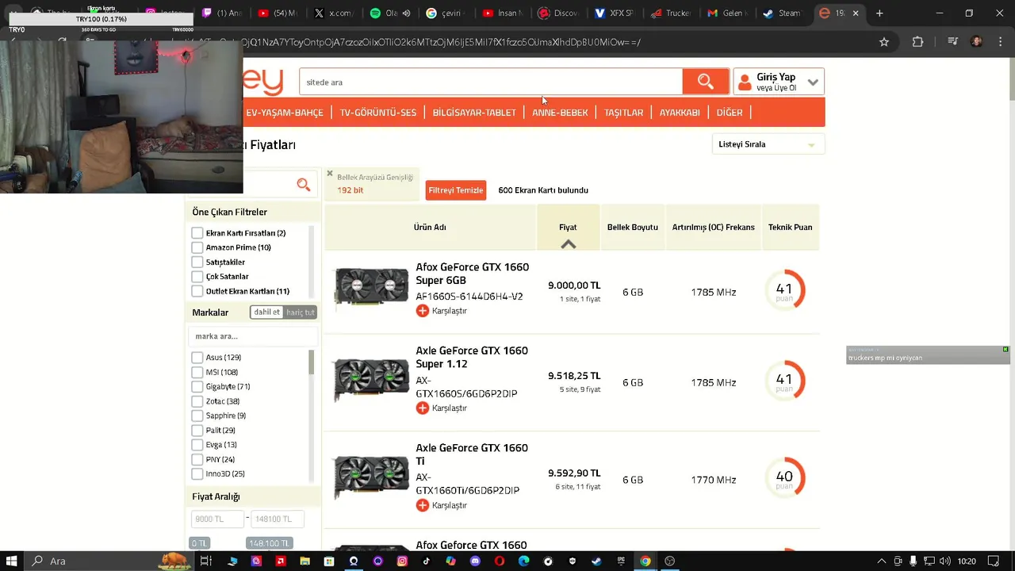
Task: Show hidden system tray icons chevron
Action: pos(881,561)
